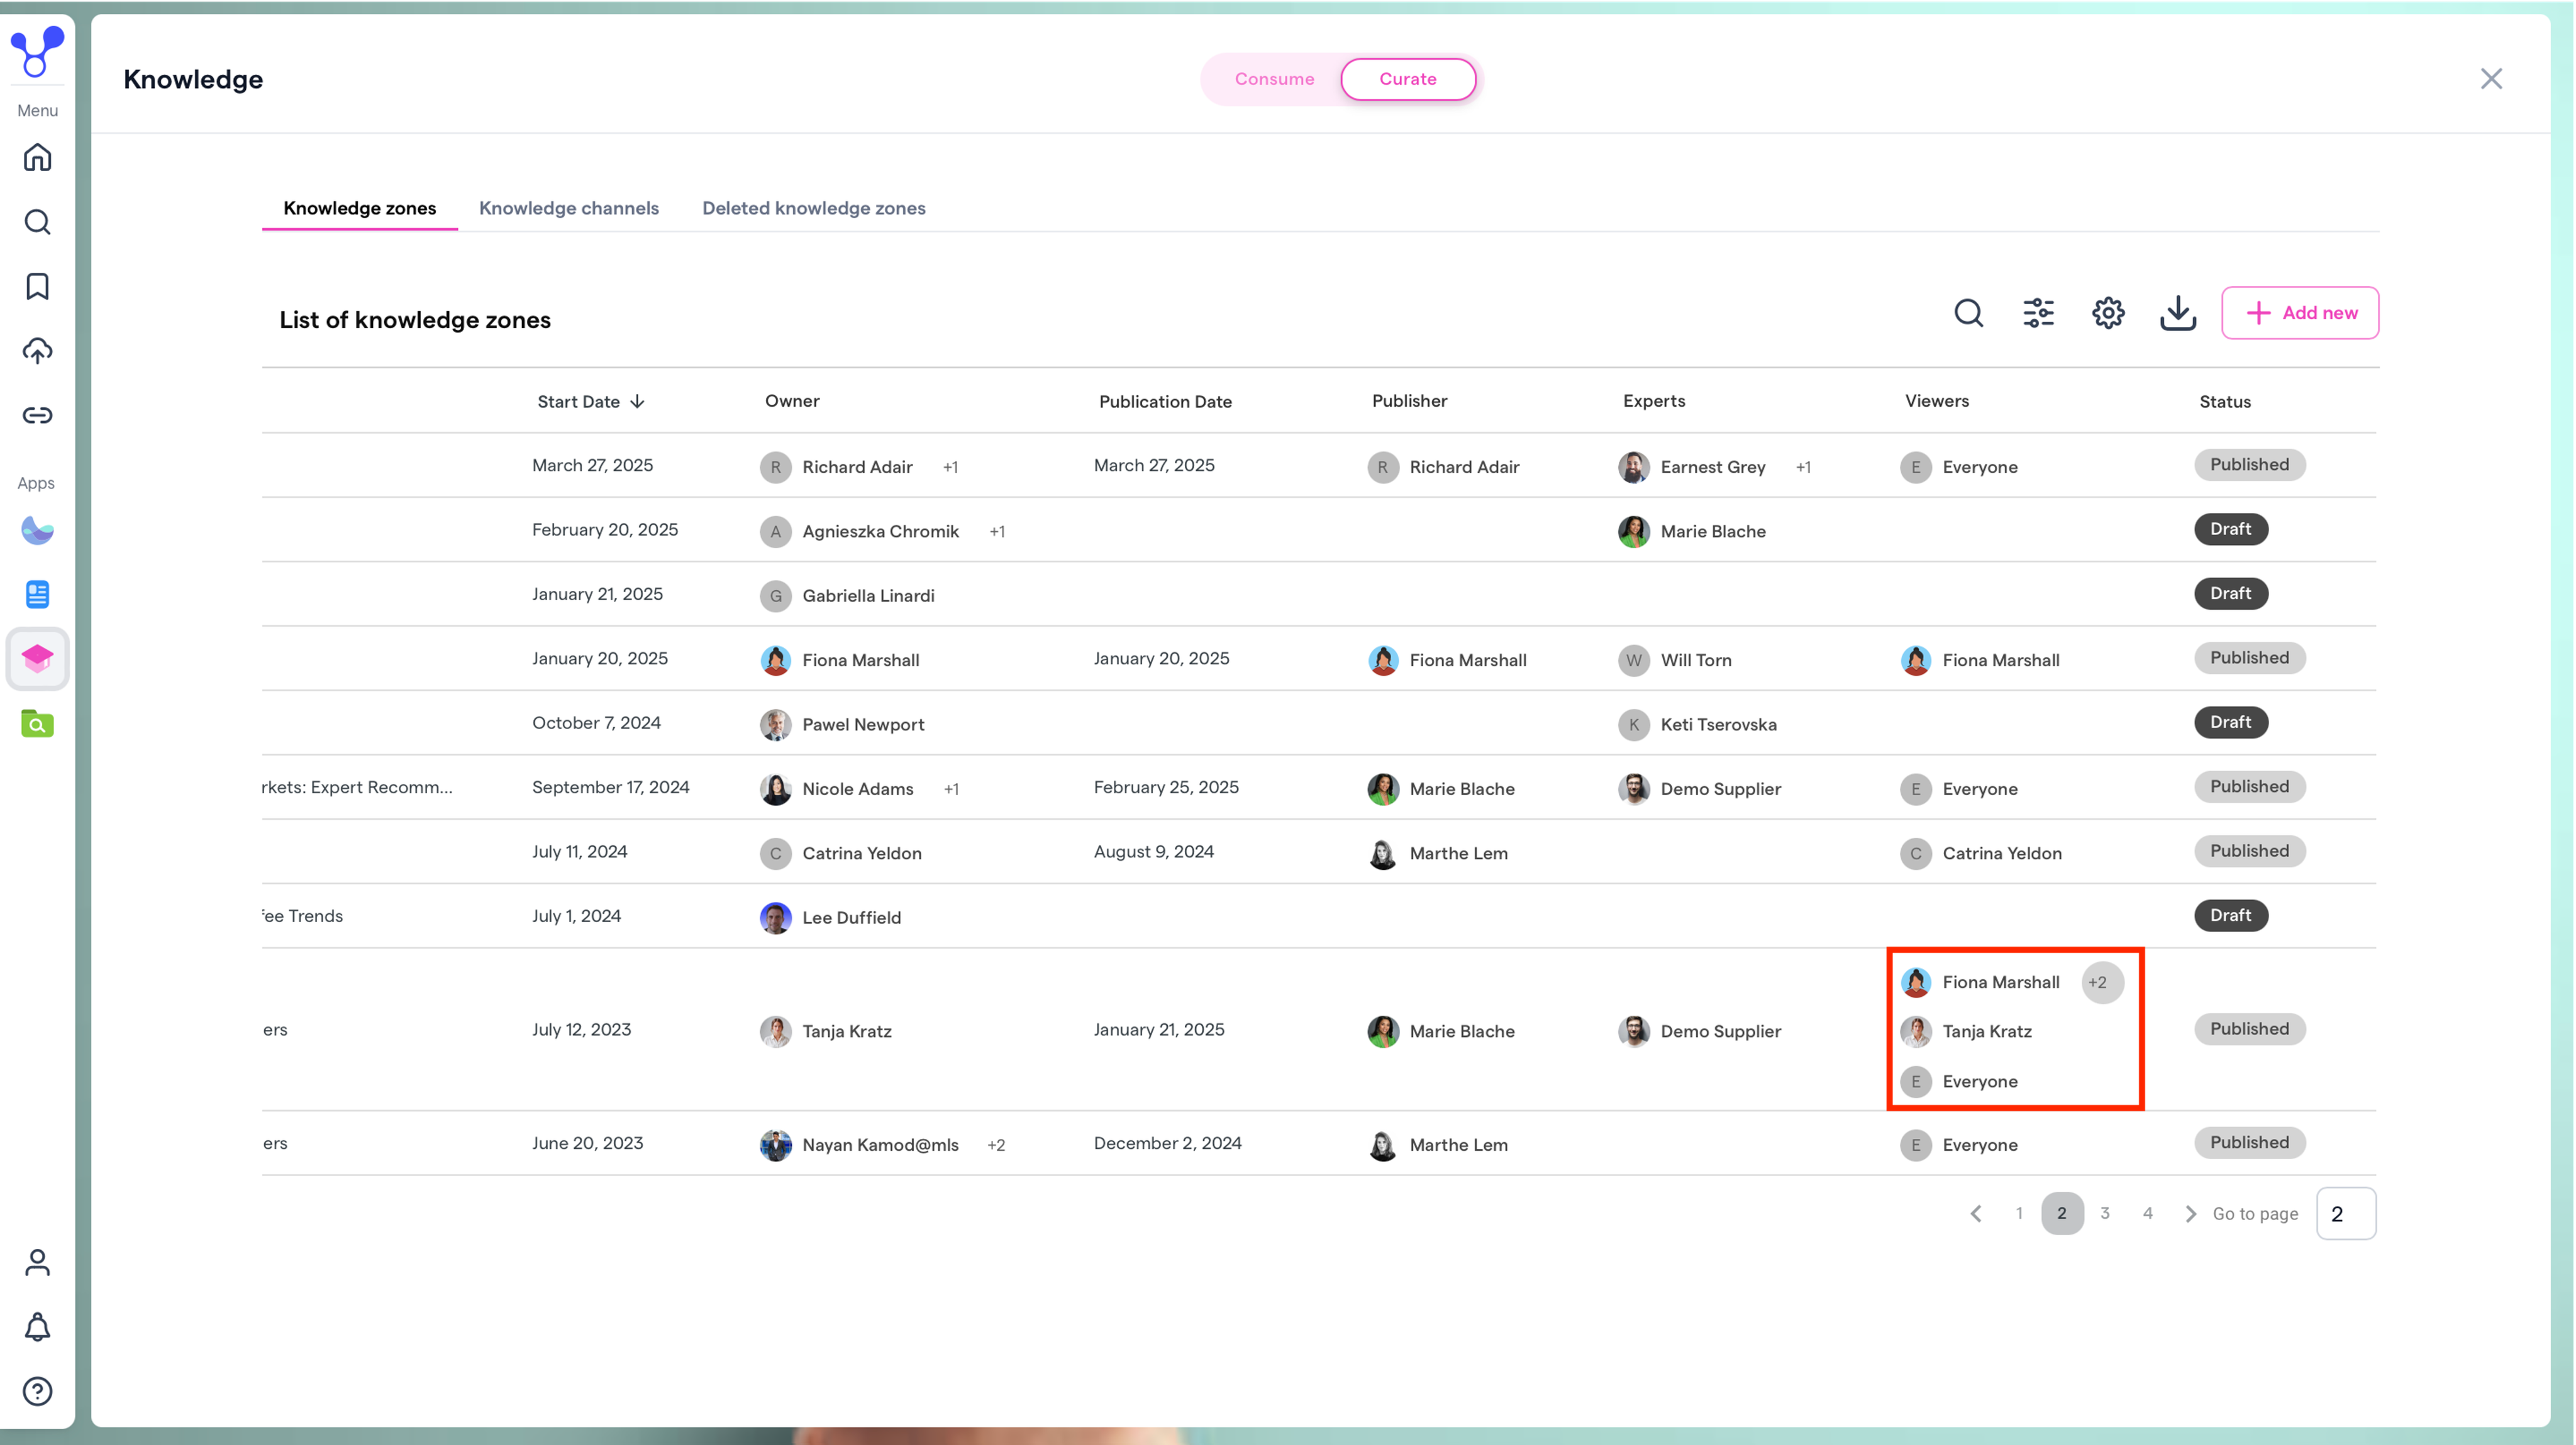This screenshot has width=2576, height=1445.
Task: Open the Home icon in sidebar
Action: (x=37, y=157)
